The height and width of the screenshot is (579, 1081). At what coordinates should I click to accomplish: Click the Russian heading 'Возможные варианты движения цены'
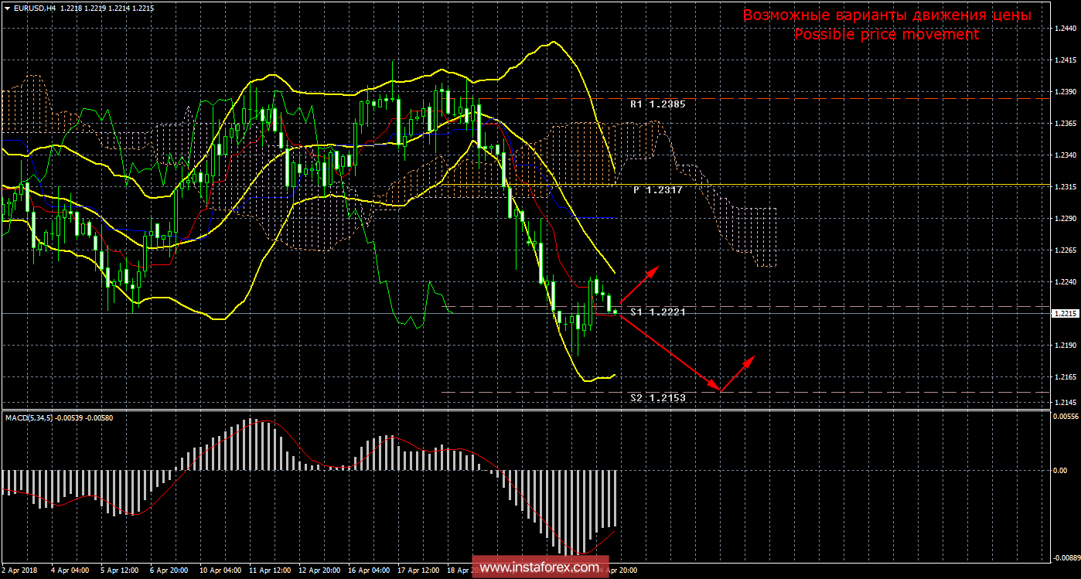coord(886,15)
